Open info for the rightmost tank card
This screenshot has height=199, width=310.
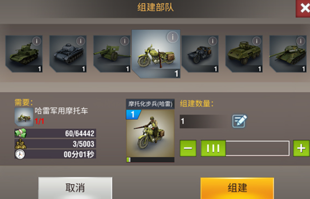tap(301, 41)
